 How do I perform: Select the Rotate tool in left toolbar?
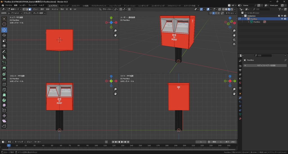pos(4,35)
